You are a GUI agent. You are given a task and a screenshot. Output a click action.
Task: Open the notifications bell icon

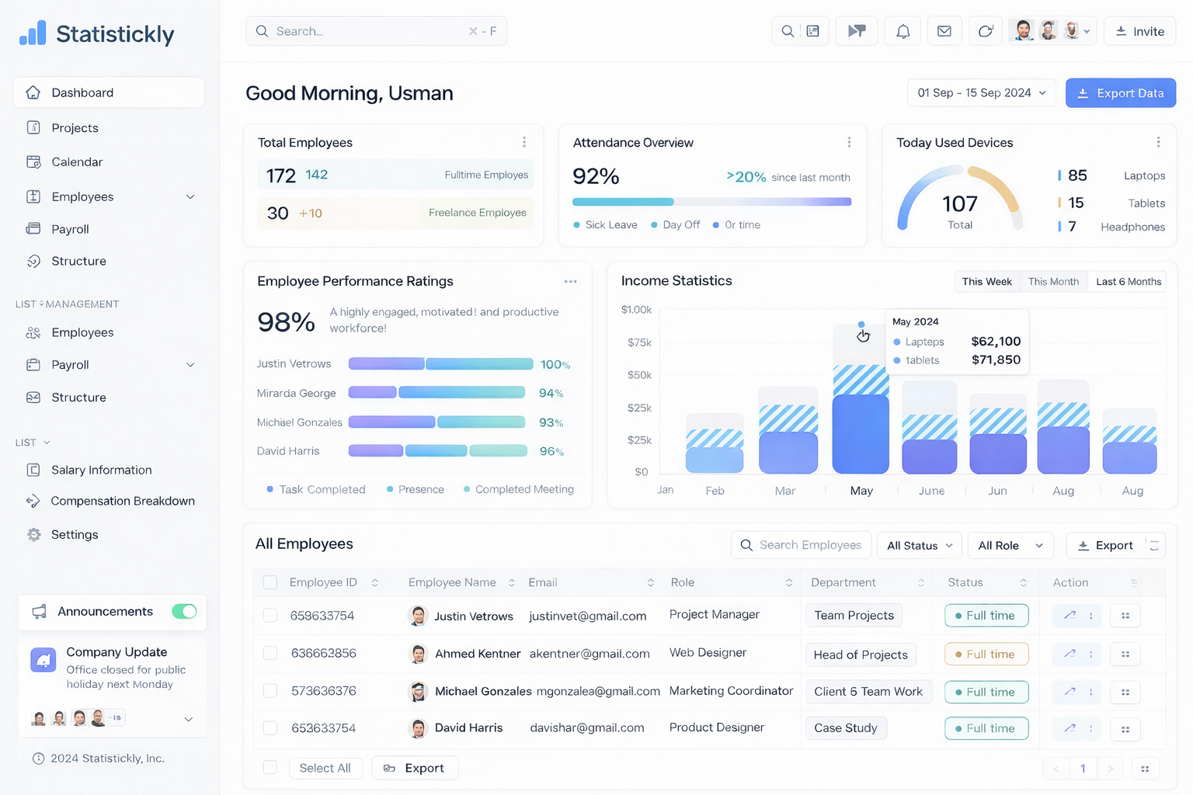[903, 31]
